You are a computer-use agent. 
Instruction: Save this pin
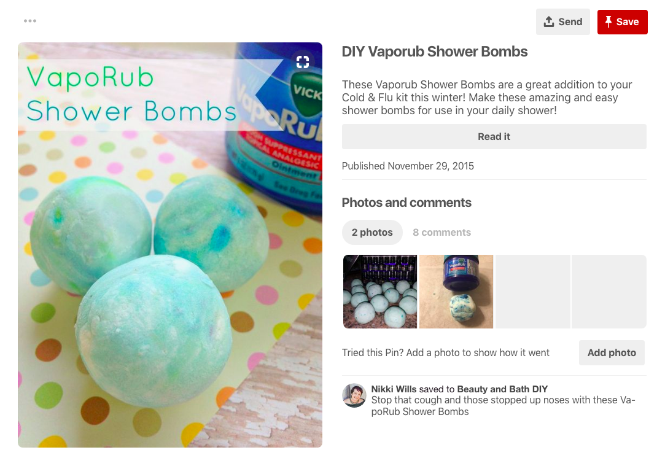coord(622,22)
